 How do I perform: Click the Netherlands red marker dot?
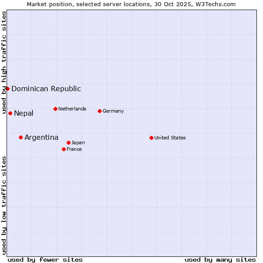tap(55, 109)
